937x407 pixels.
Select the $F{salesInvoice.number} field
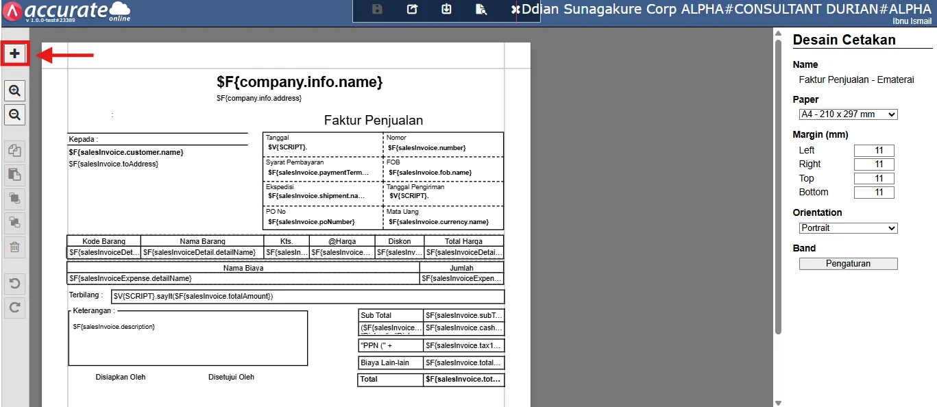(426, 148)
